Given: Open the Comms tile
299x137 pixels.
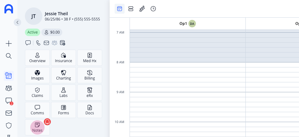Looking at the screenshot, I should click(x=37, y=110).
